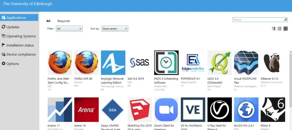Click the 'Eviews 11' title text
The width and height of the screenshot is (292, 130).
click(54, 125)
